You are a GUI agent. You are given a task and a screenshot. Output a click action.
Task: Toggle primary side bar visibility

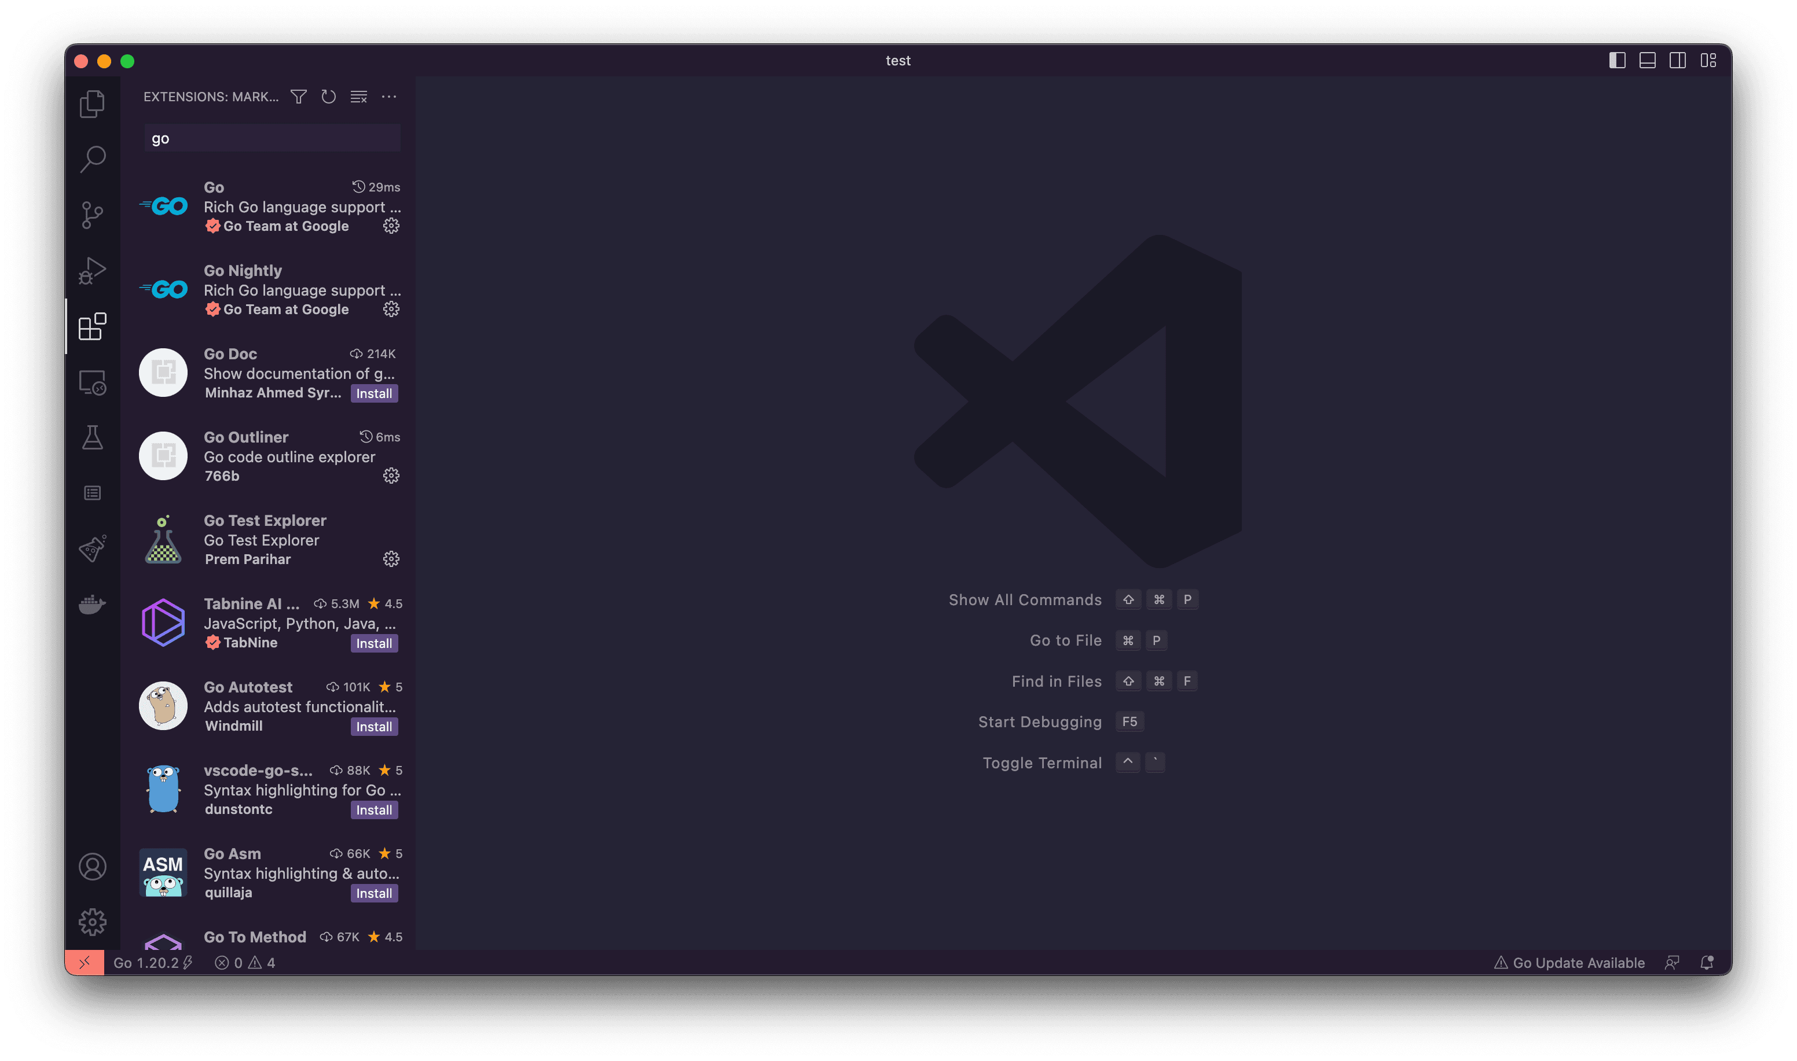tap(1617, 61)
